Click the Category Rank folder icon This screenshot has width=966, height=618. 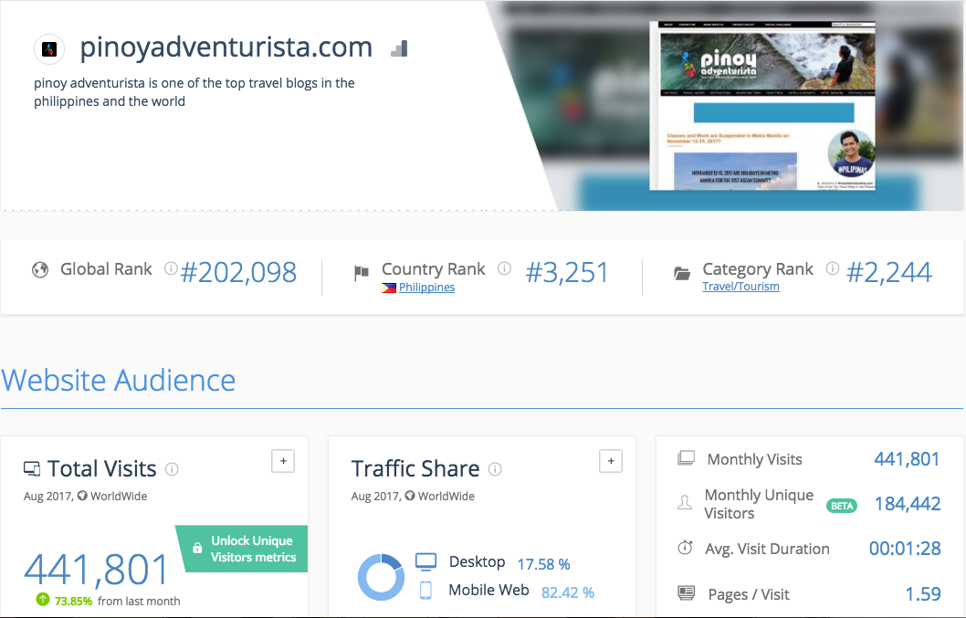click(682, 273)
